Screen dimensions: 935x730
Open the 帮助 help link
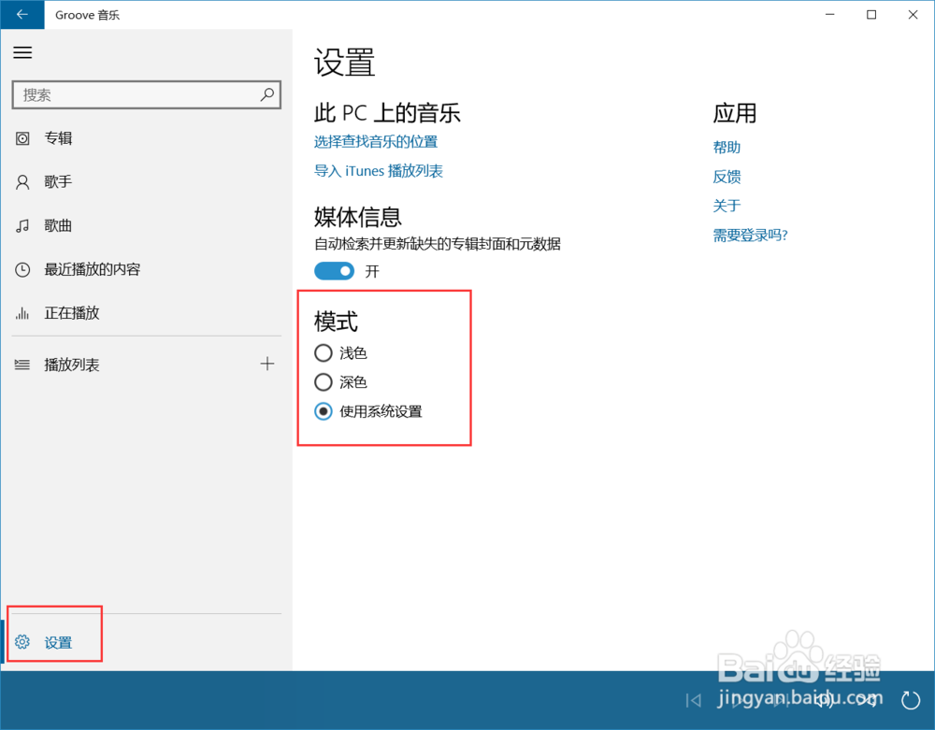(726, 147)
